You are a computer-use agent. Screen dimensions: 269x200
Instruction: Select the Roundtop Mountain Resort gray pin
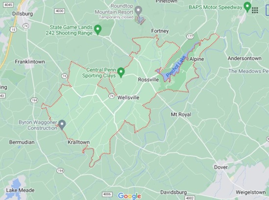tap(138, 11)
